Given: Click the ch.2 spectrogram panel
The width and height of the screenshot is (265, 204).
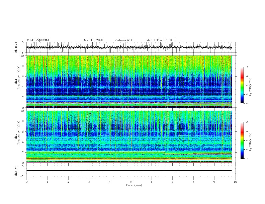Looking at the screenshot, I should pyautogui.click(x=129, y=137).
